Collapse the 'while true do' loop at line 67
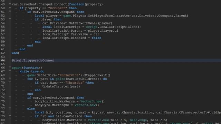Screen dimensions: 221x124 pyautogui.click(x=10, y=71)
